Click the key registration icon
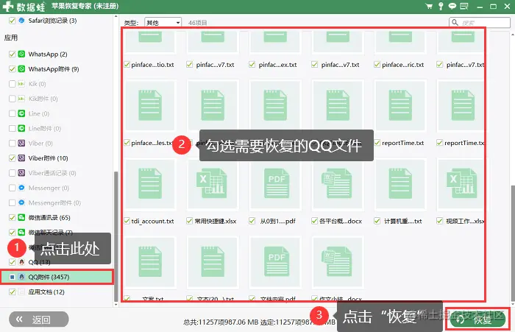This screenshot has height=332, width=515. tap(441, 6)
